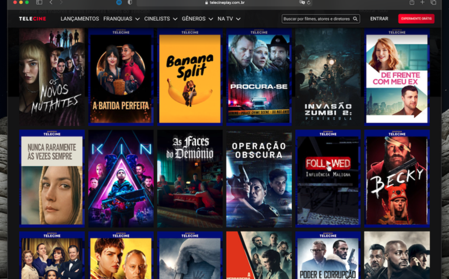Go forward with Safari forward arrow
Viewport: 449px width, 279px height.
click(x=61, y=2)
